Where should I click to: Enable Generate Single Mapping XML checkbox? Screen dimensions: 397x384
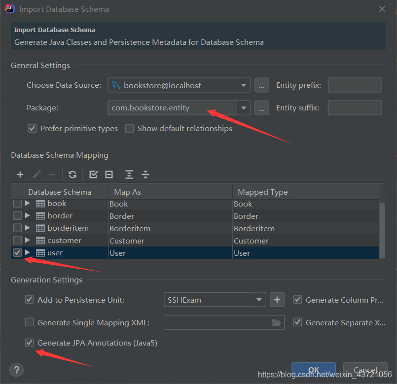[30, 322]
